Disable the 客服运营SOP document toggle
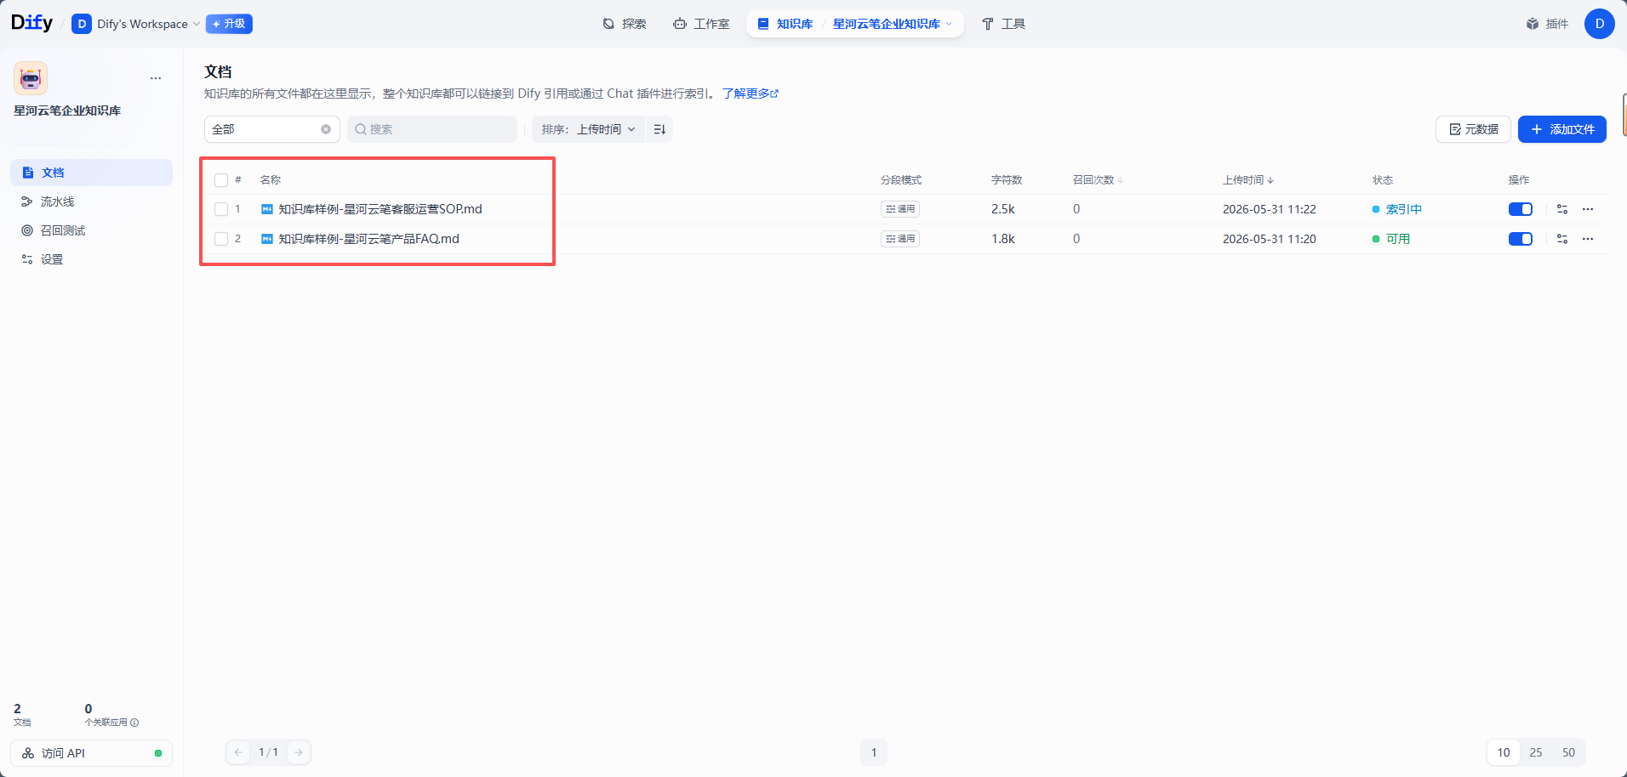This screenshot has width=1627, height=777. tap(1521, 209)
